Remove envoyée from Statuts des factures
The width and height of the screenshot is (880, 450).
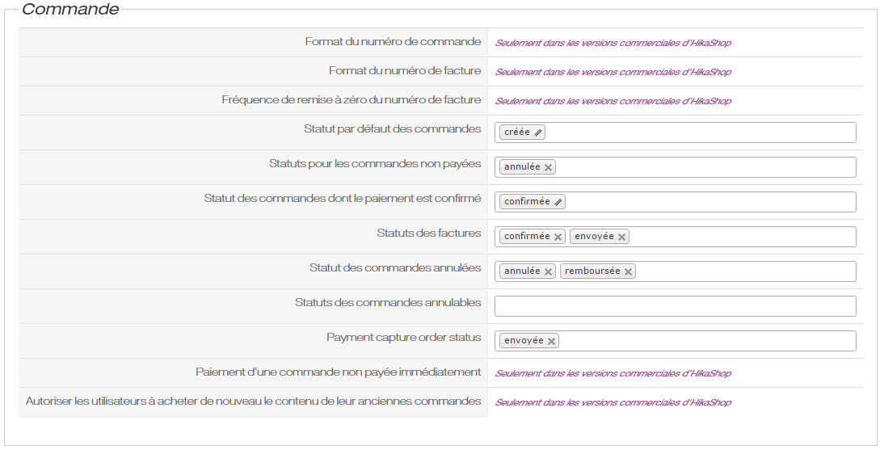(621, 237)
